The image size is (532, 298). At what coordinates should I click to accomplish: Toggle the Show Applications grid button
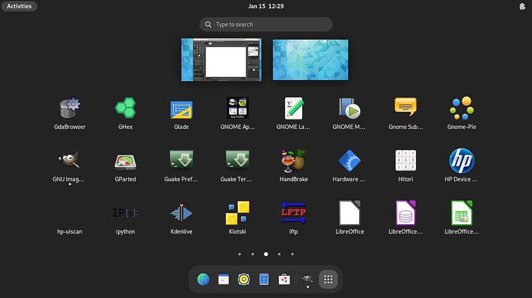[x=328, y=279]
